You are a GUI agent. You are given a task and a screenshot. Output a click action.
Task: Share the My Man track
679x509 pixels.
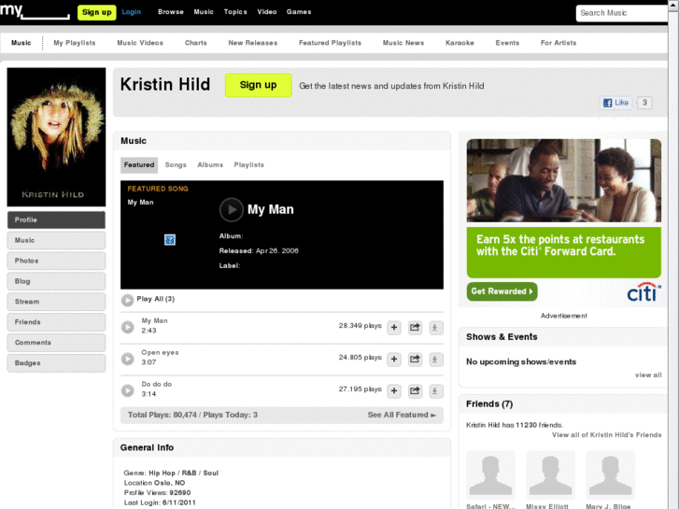(415, 328)
